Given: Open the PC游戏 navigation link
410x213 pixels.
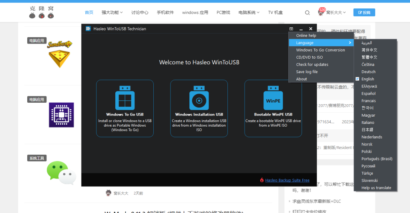Looking at the screenshot, I should click(223, 12).
